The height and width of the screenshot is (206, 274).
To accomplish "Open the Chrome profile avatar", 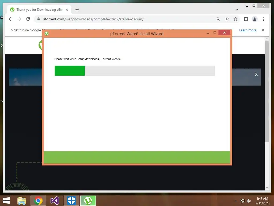I will 255,19.
